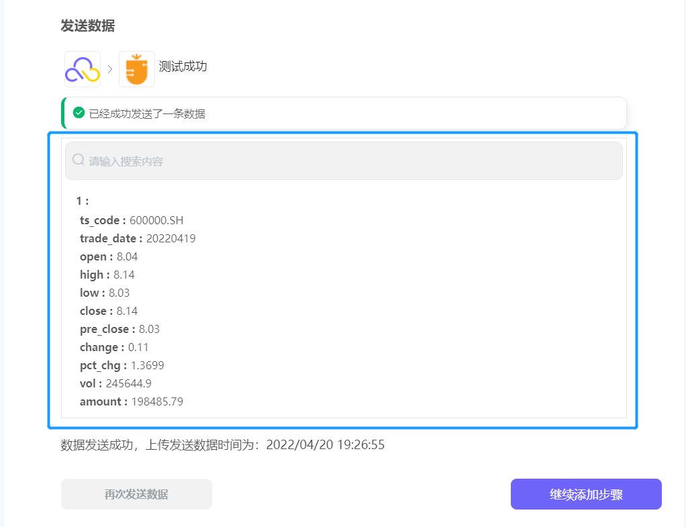
Task: Click the cloud source app icon
Action: [83, 69]
